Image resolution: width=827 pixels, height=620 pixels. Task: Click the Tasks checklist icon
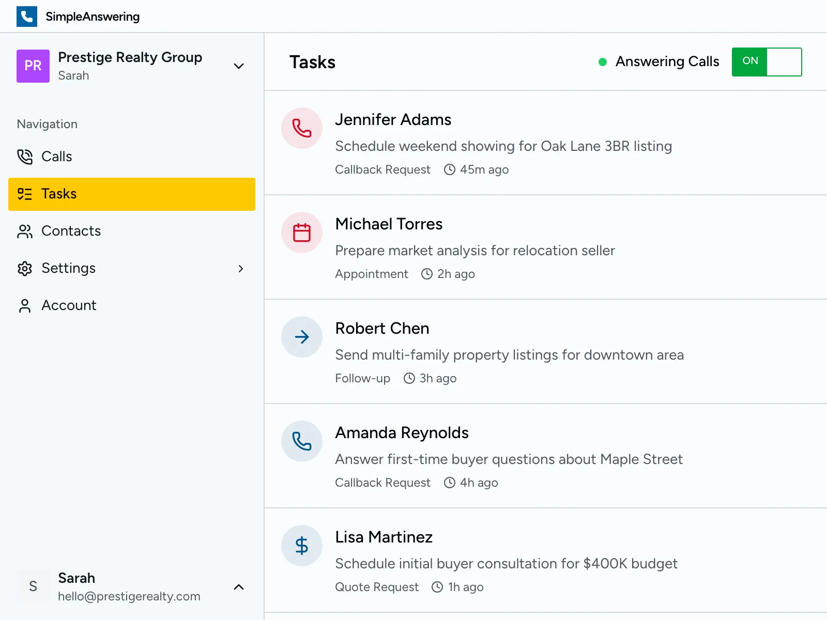[24, 194]
